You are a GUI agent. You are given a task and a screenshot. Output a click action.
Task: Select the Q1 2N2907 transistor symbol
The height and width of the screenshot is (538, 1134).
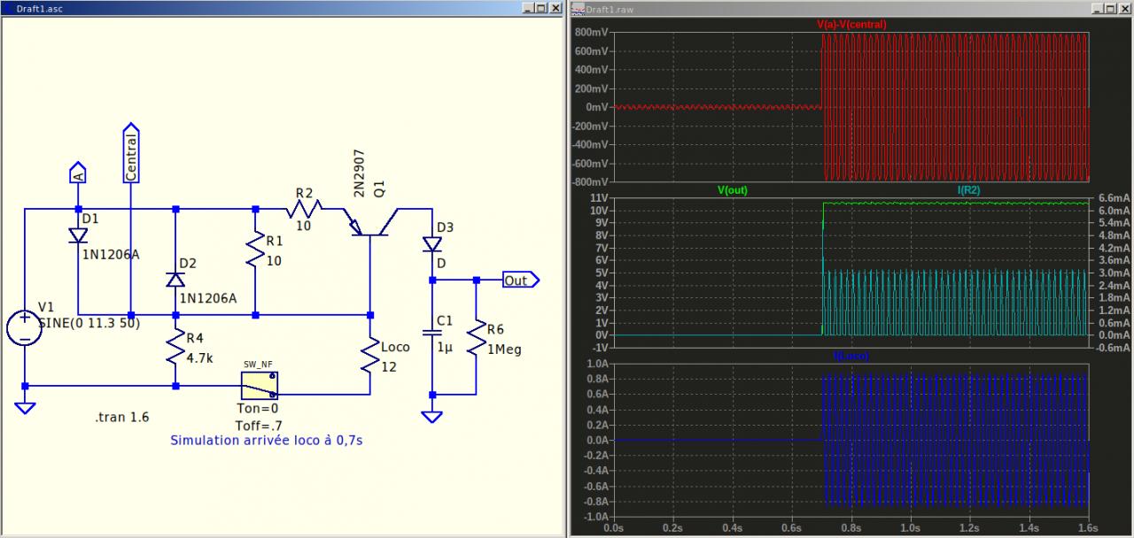(x=370, y=223)
